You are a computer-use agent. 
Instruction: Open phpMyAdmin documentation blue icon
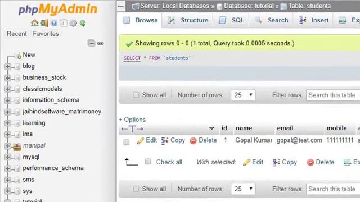coord(54,23)
